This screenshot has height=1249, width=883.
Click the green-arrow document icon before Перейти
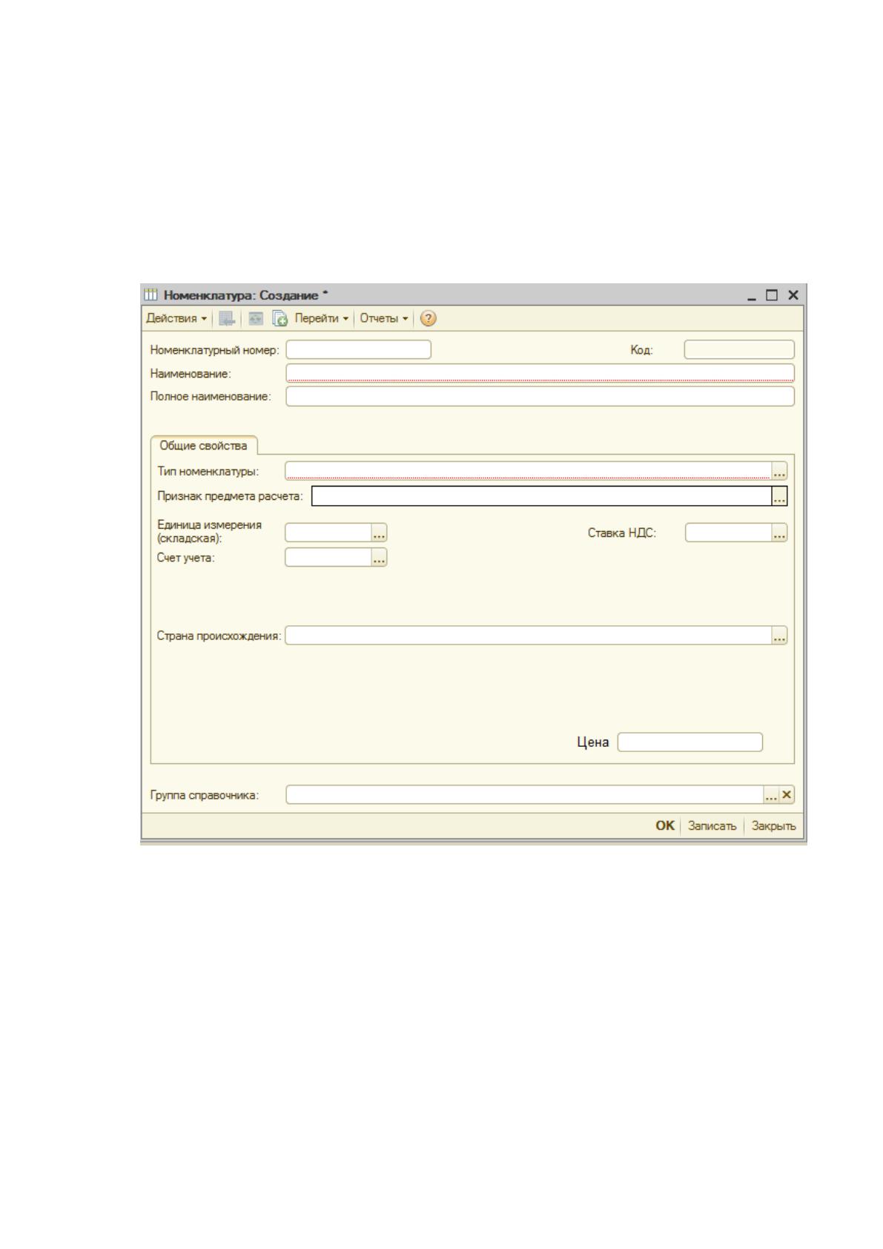[x=280, y=318]
